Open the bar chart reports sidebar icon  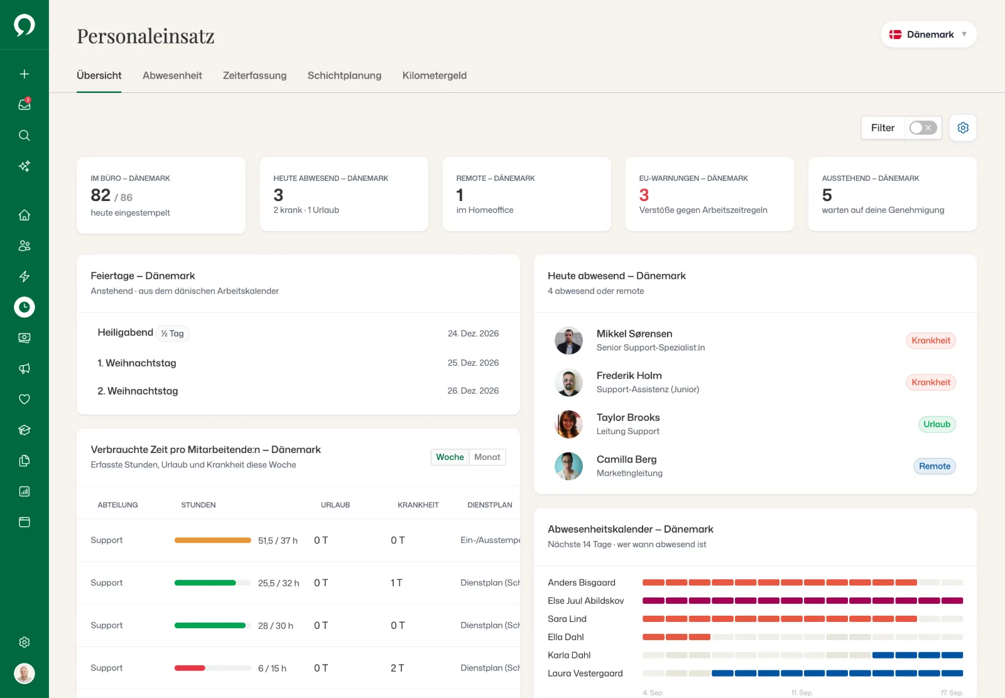[x=24, y=492]
